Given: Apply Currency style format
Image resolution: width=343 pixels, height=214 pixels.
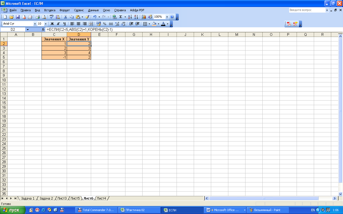Looking at the screenshot, I should (x=98, y=24).
